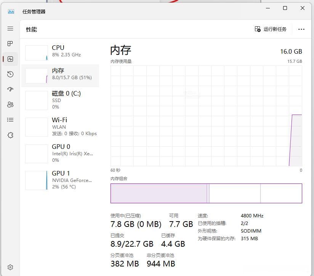Screen dimensions: 314x276
Task: Click the SODIMM form factor value
Action: click(x=251, y=231)
